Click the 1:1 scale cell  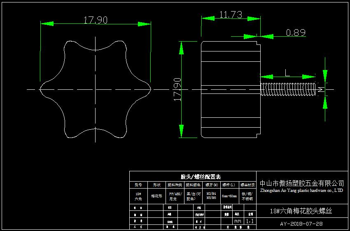tap(250, 222)
